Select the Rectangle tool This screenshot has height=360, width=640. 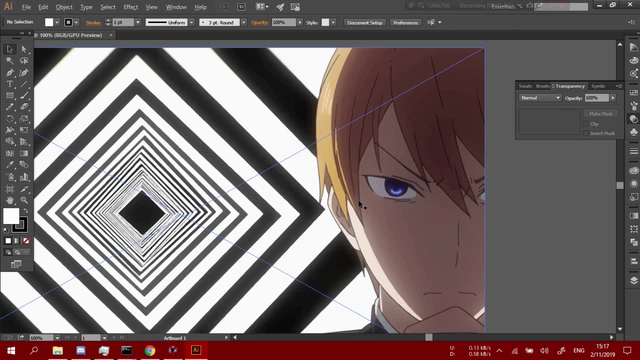pos(9,95)
